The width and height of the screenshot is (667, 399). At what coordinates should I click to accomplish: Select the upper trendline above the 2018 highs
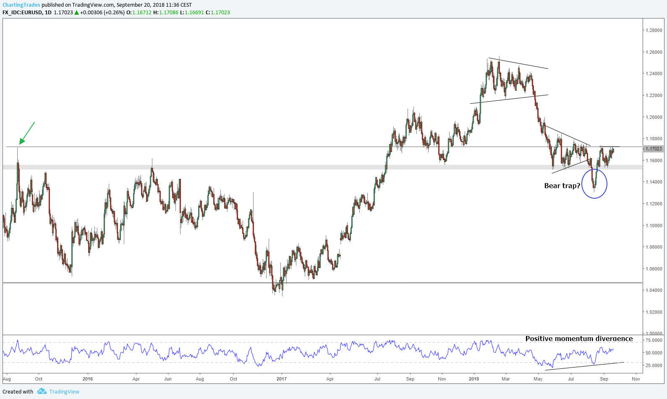click(518, 63)
